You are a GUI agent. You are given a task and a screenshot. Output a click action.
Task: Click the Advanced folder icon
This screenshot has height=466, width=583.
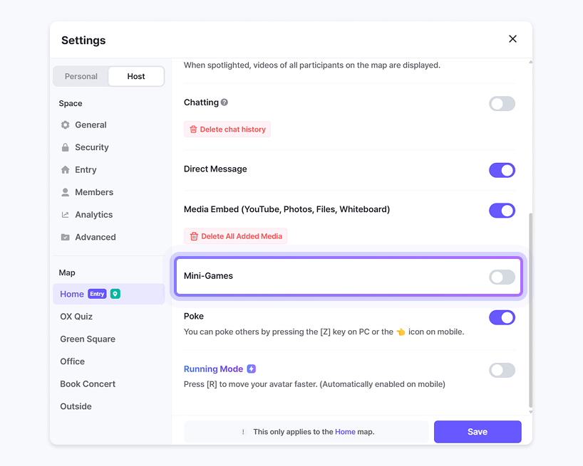click(x=66, y=238)
